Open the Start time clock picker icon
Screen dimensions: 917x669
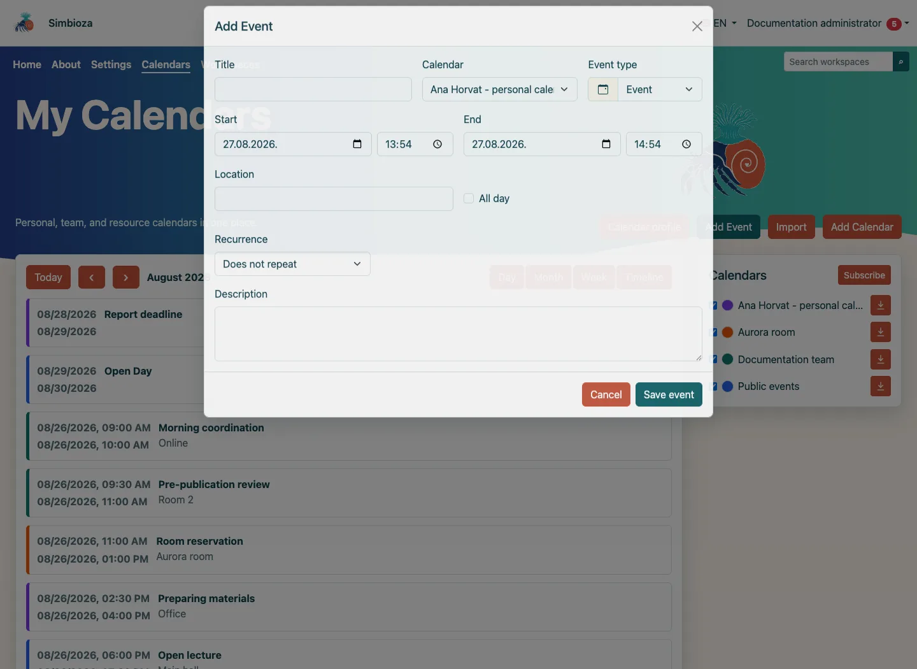click(x=437, y=144)
